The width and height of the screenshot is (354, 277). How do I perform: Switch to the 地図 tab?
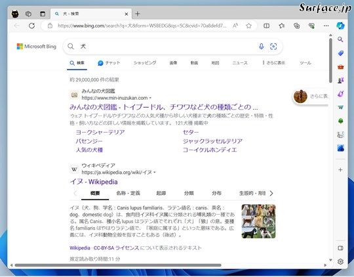(215, 63)
